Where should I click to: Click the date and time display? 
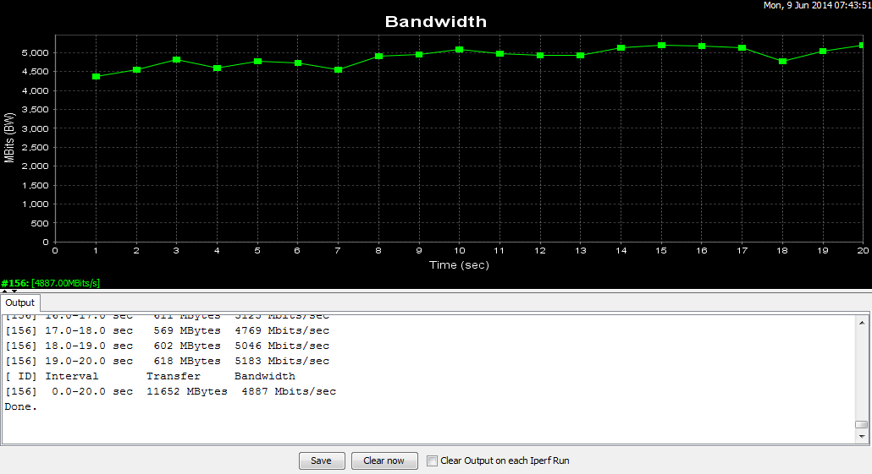(817, 6)
